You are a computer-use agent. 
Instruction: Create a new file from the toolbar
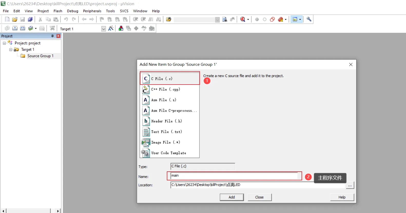click(x=7, y=19)
